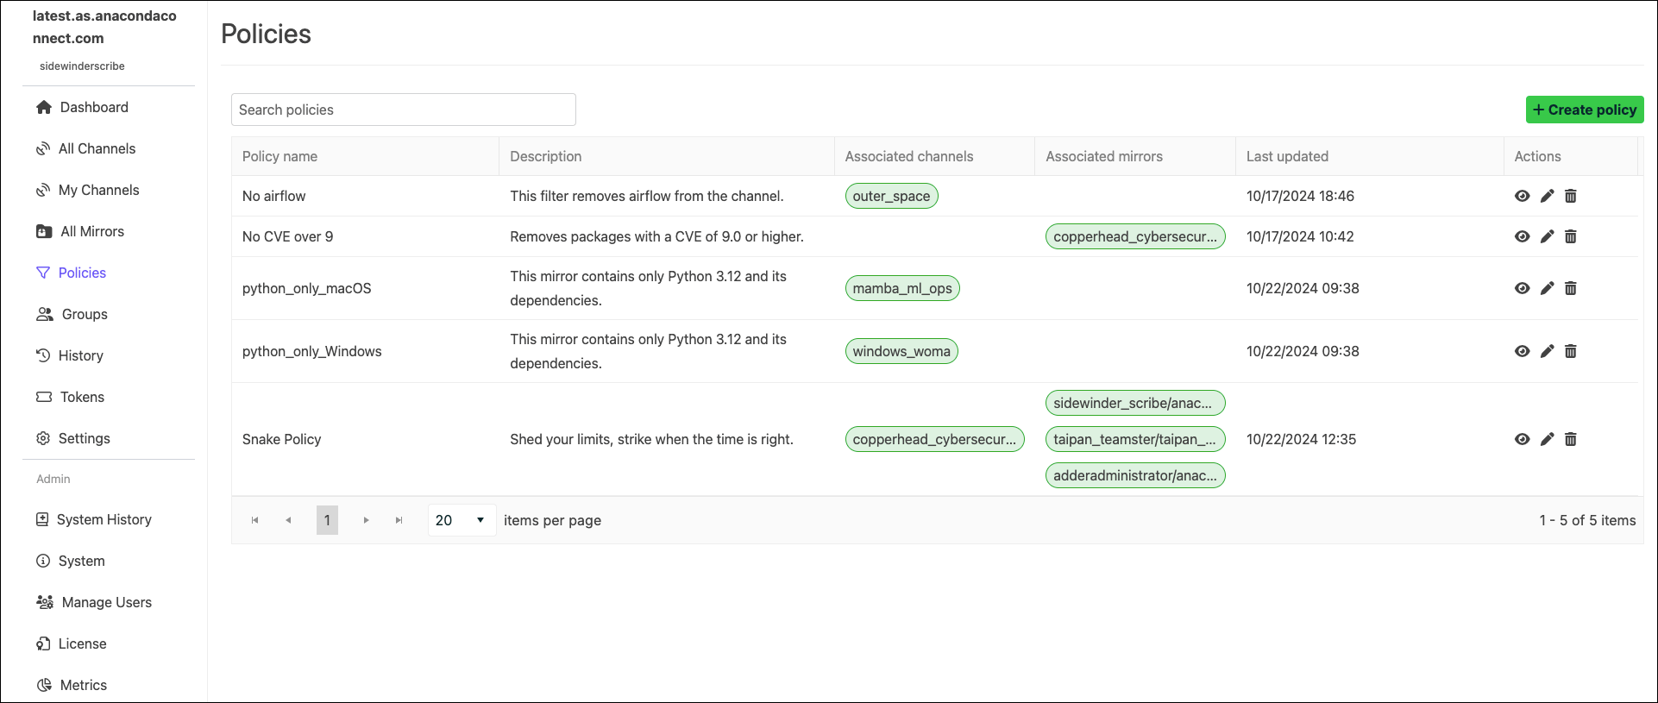Click the adderadministrator/anac... mirror tag

[1135, 475]
